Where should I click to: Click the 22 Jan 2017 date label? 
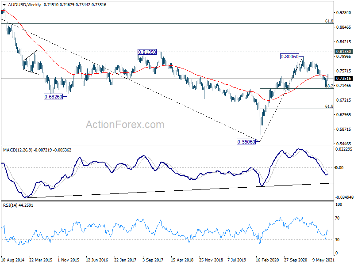click(x=125, y=260)
